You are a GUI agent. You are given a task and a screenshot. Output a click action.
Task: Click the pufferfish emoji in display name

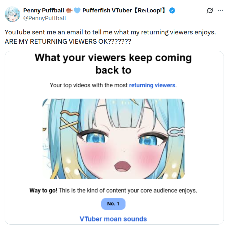pos(69,11)
